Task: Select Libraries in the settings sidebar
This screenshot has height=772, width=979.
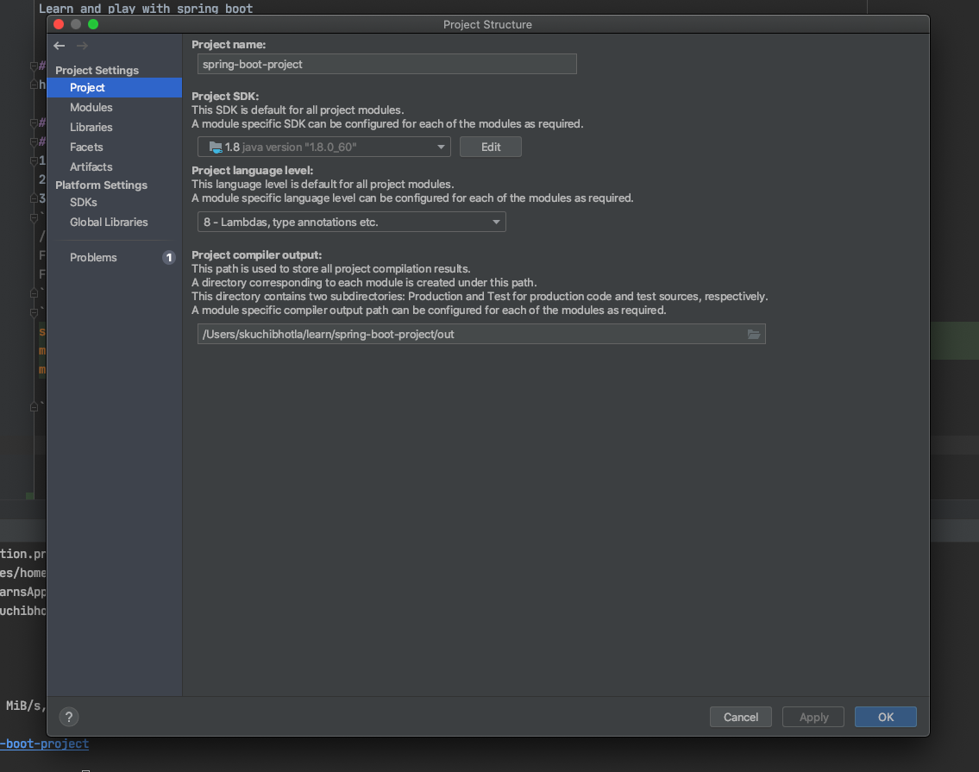Action: tap(91, 127)
